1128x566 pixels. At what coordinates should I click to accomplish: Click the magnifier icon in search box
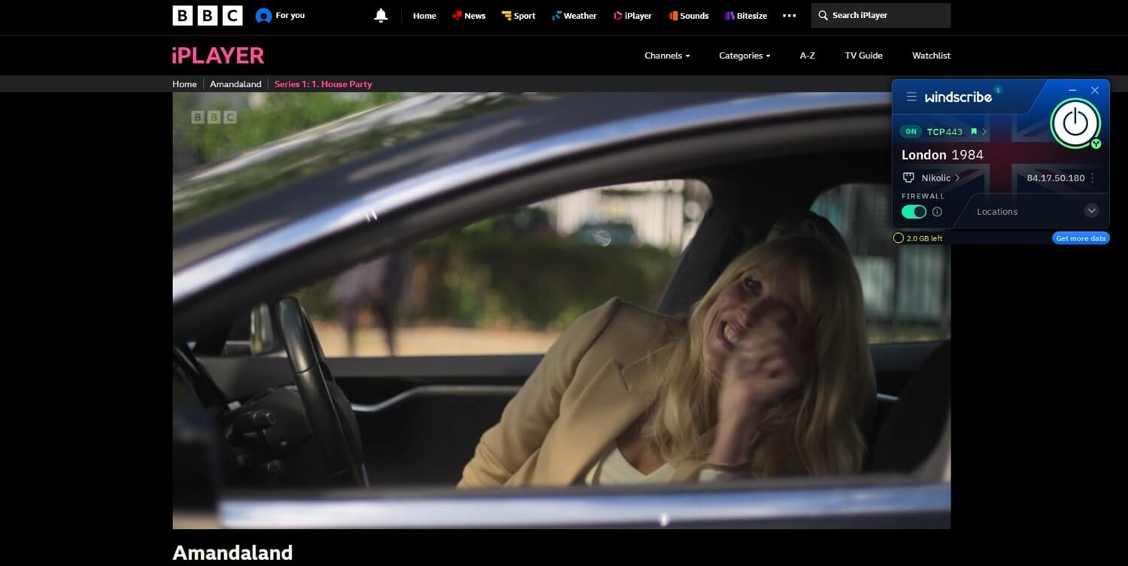(823, 15)
